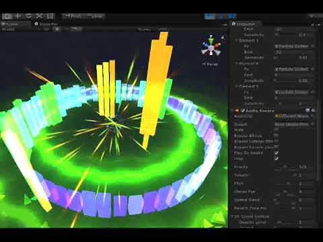Adjust the Stereo Pan slider
Viewport: 323px width, 242px height.
pos(285,192)
